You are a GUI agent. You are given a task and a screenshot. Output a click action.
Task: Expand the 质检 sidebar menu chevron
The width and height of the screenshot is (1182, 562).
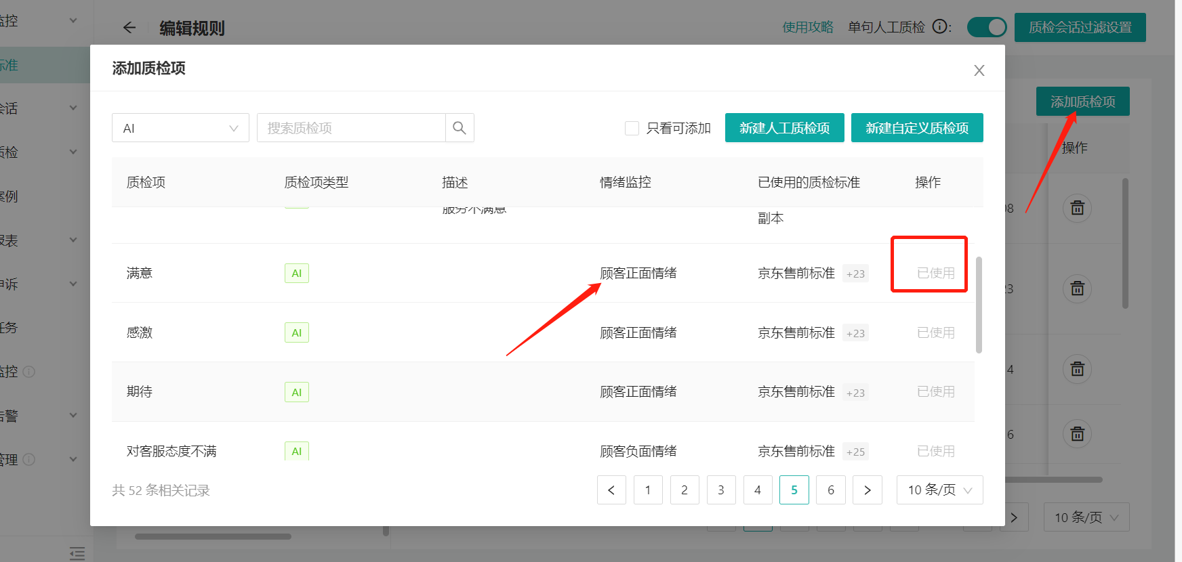tap(73, 152)
